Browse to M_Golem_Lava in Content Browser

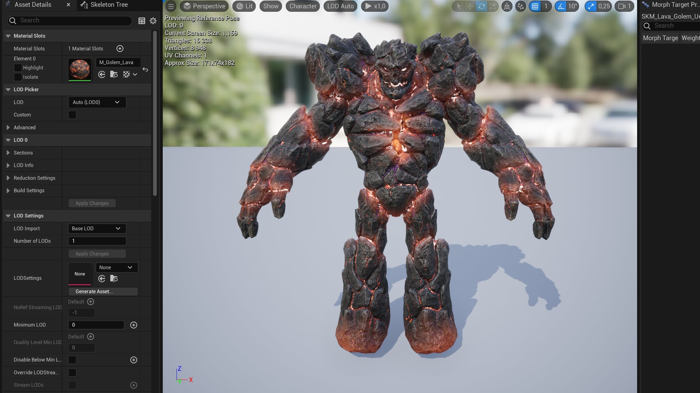click(114, 74)
